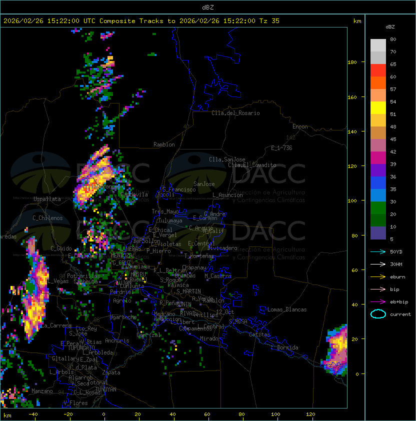
Task: Click the 'S_MARTIN' place label
Action: point(188,291)
